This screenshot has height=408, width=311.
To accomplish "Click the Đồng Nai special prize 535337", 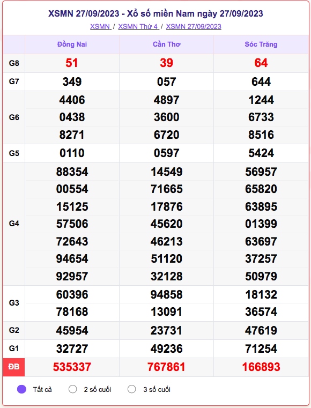I will coord(72,367).
